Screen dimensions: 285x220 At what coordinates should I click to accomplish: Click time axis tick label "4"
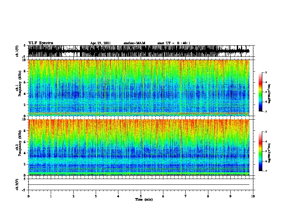point(118,196)
